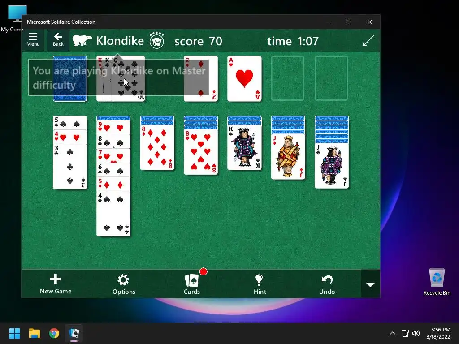The width and height of the screenshot is (459, 344).
Task: Click the 2 of diamonds foundation pile
Action: [201, 79]
